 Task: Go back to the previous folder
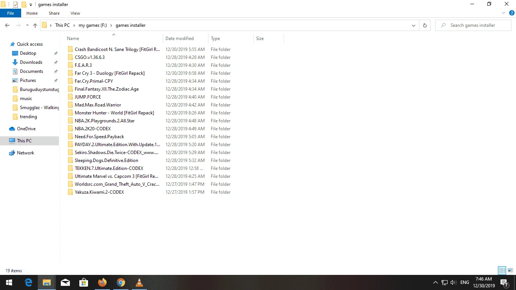tap(7, 25)
